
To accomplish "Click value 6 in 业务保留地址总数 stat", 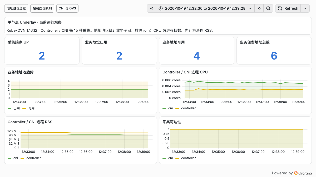I will pyautogui.click(x=274, y=56).
